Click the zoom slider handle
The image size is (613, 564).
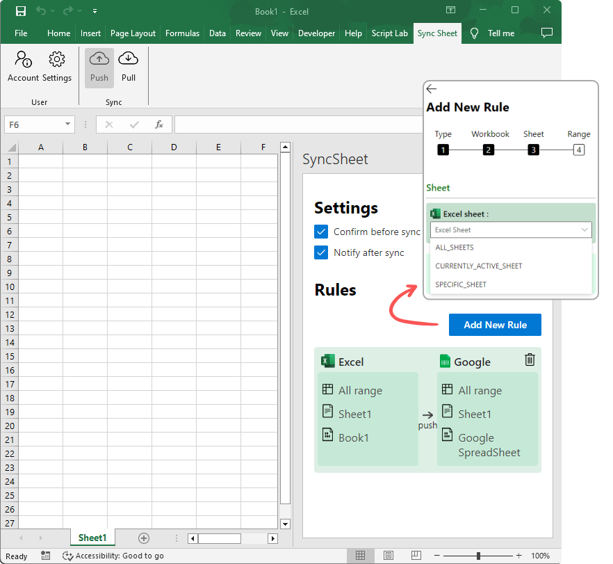(478, 556)
